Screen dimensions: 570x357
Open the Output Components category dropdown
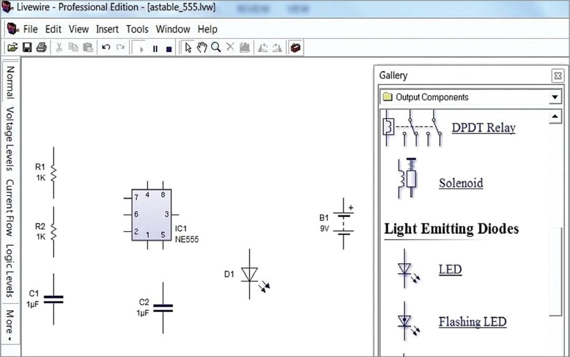[x=554, y=97]
